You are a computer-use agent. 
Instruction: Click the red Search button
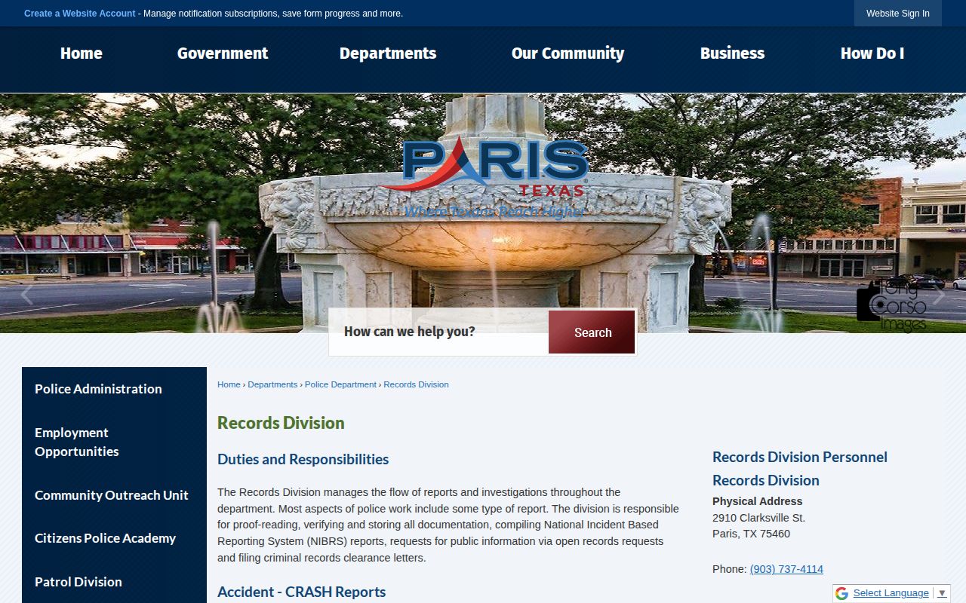[x=592, y=332]
